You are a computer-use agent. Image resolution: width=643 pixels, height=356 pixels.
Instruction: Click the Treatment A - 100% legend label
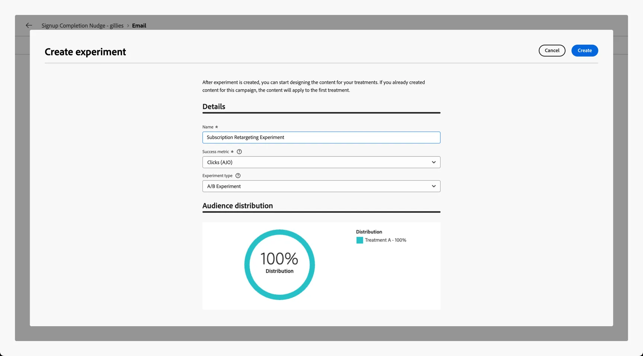[x=386, y=240]
